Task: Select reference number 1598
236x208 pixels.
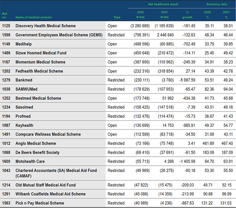Action: click(x=6, y=35)
